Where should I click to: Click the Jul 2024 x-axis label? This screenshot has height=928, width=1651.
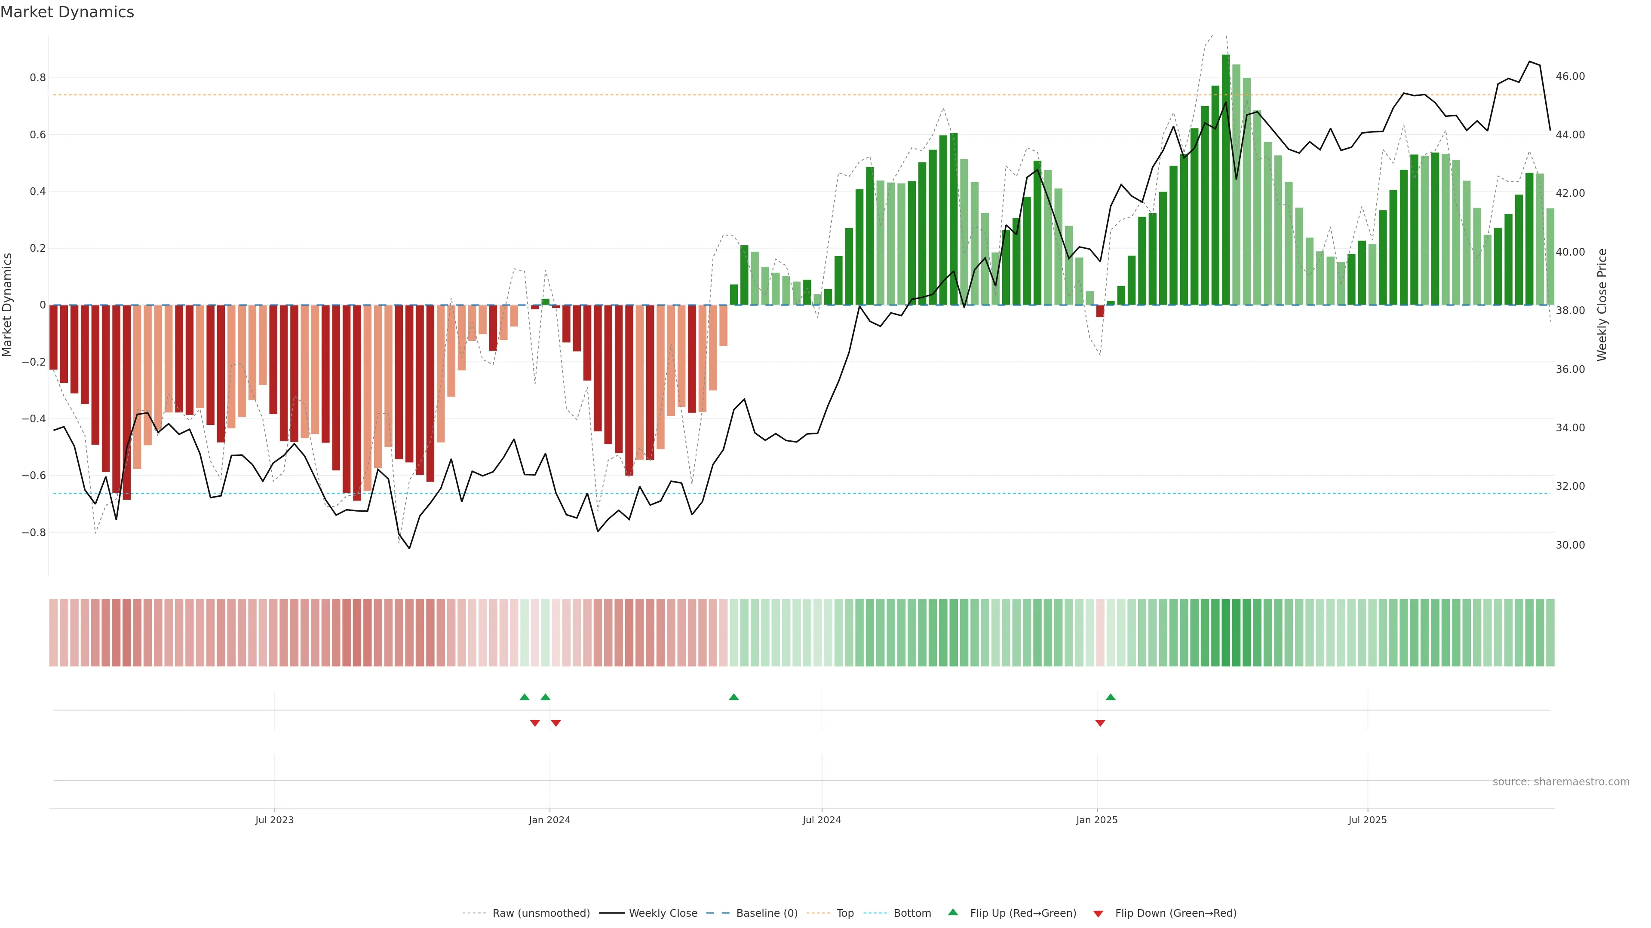822,820
